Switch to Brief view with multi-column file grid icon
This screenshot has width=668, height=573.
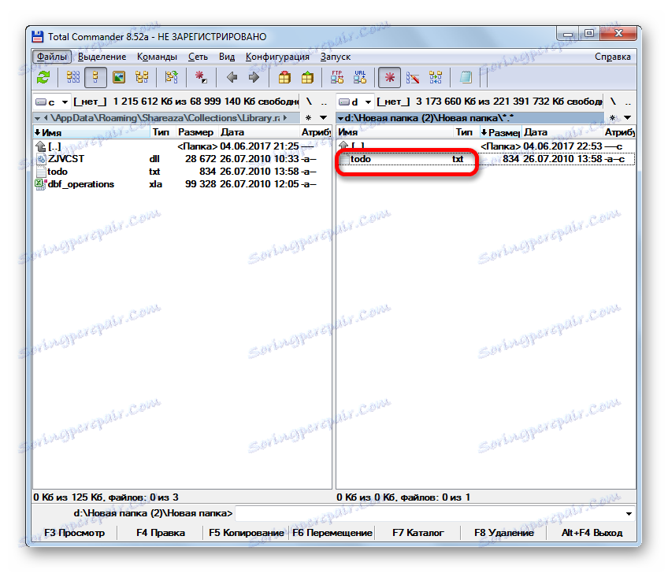[72, 77]
